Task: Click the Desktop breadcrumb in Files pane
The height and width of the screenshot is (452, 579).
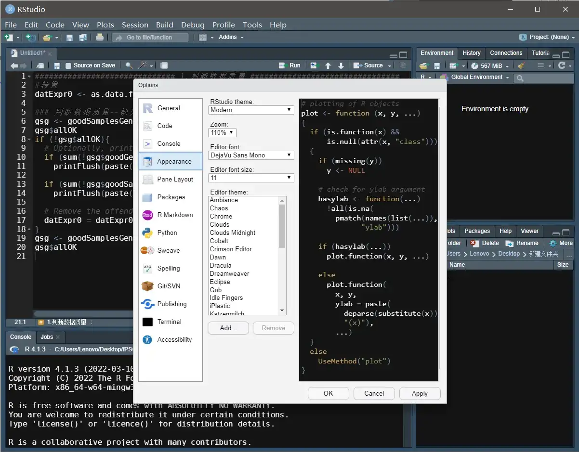Action: [x=509, y=254]
